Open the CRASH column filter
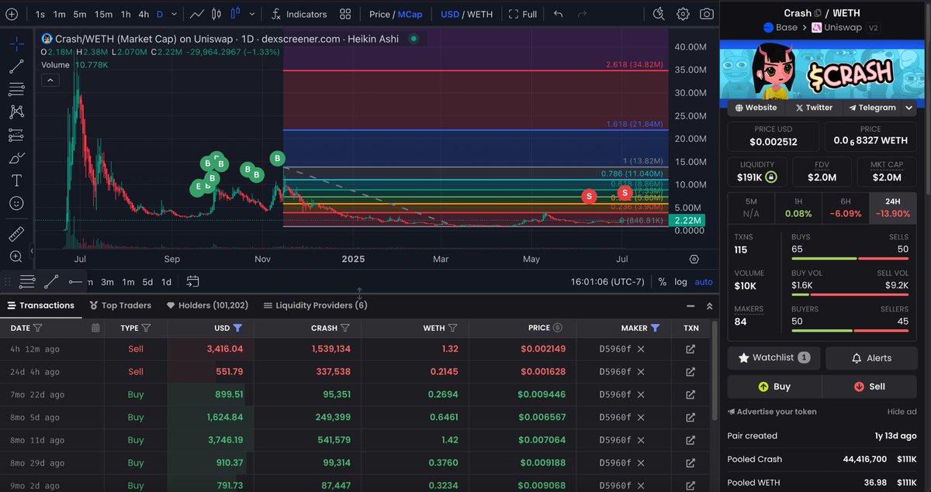 [x=344, y=328]
